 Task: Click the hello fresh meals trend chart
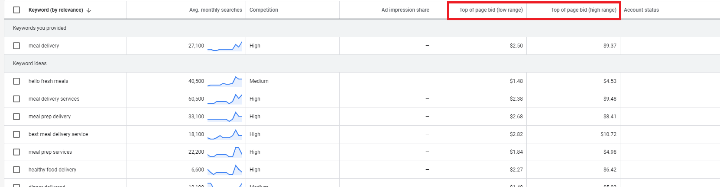point(224,81)
